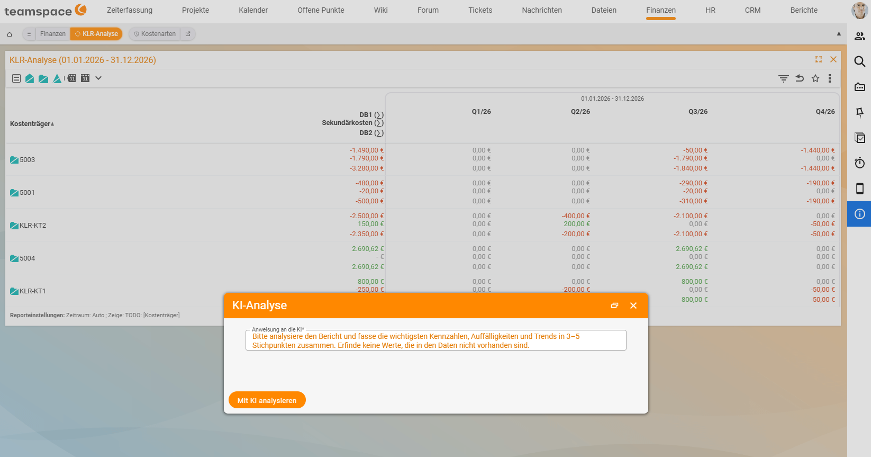
Task: Open the three-dot more options menu
Action: point(830,78)
